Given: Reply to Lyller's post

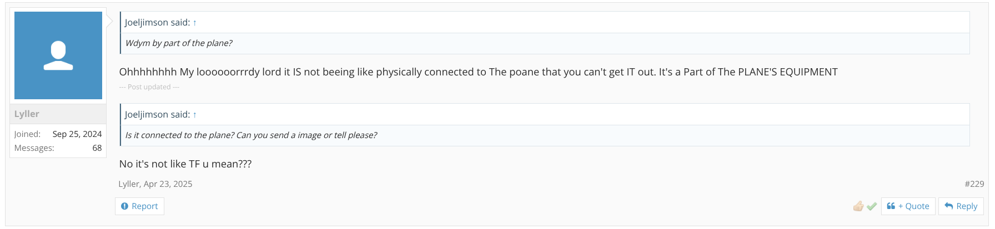Looking at the screenshot, I should (x=961, y=206).
